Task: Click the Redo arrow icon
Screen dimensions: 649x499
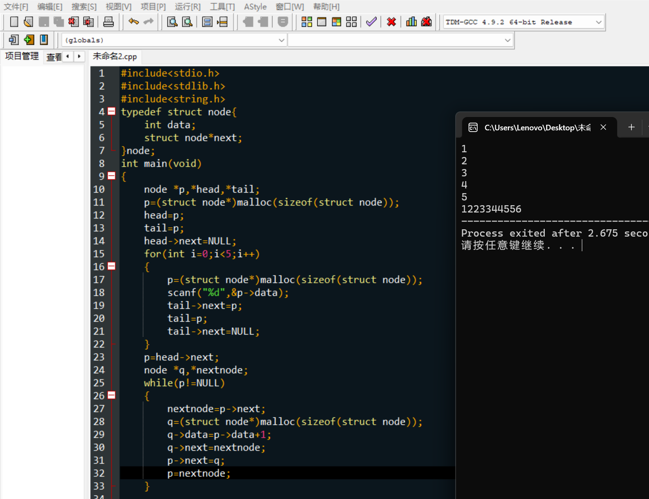Action: [149, 22]
